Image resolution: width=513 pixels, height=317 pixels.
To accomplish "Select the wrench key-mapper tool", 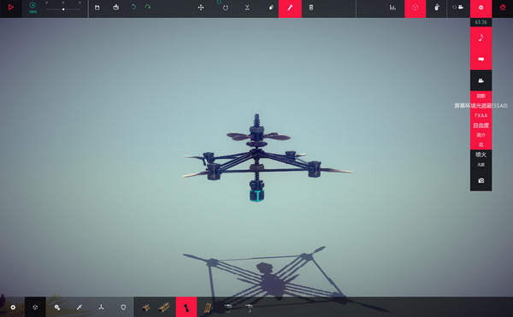I will click(290, 8).
